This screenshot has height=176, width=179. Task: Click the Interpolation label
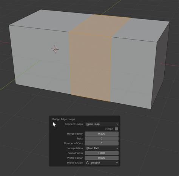point(75,148)
